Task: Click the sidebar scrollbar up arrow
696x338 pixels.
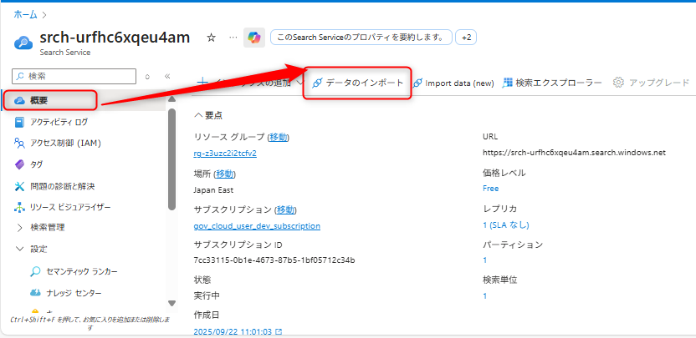Action: [x=171, y=99]
